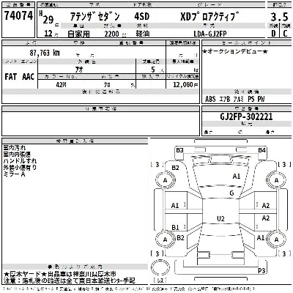Select the exterior grade D
Image resolution: width=293 pixels, height=293 pixels.
coord(273,33)
